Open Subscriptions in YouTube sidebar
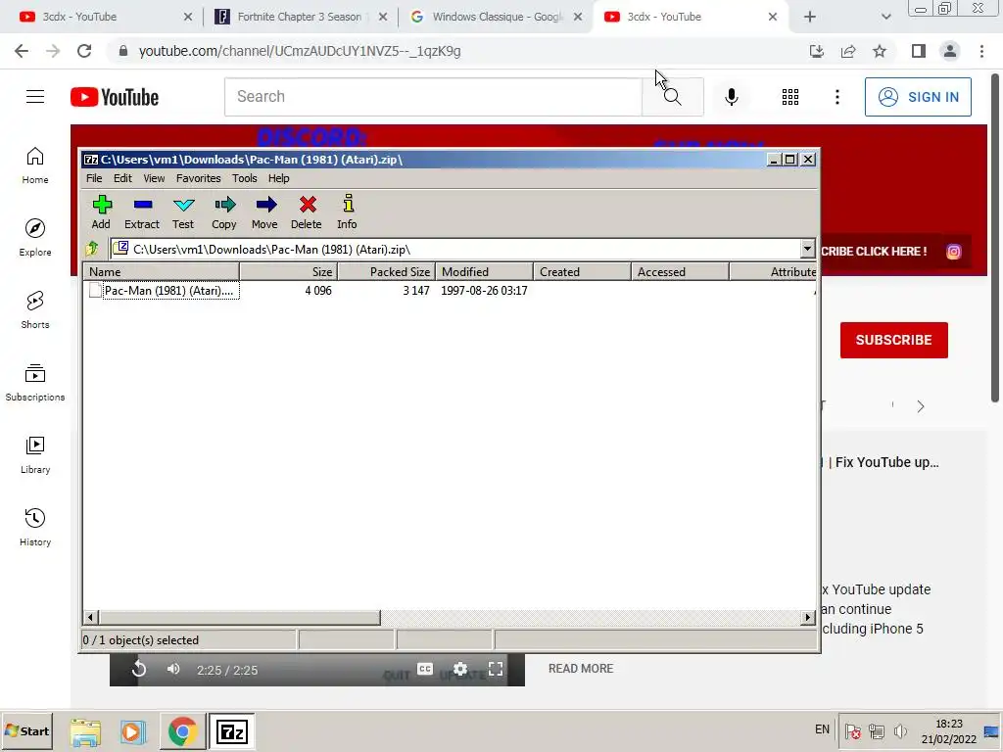The image size is (1003, 752). [x=35, y=383]
